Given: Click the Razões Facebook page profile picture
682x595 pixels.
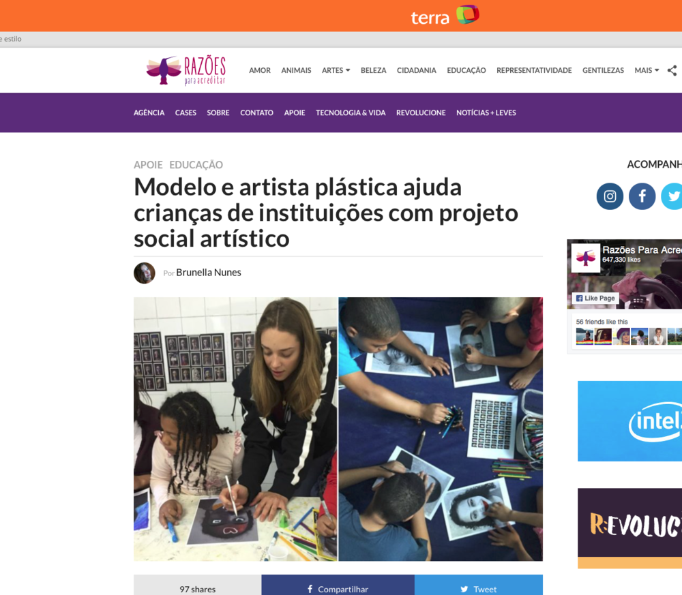Looking at the screenshot, I should pos(585,258).
